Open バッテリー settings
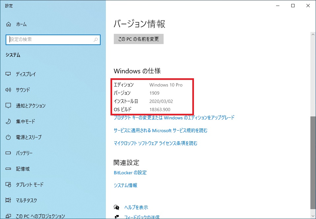 pyautogui.click(x=24, y=153)
